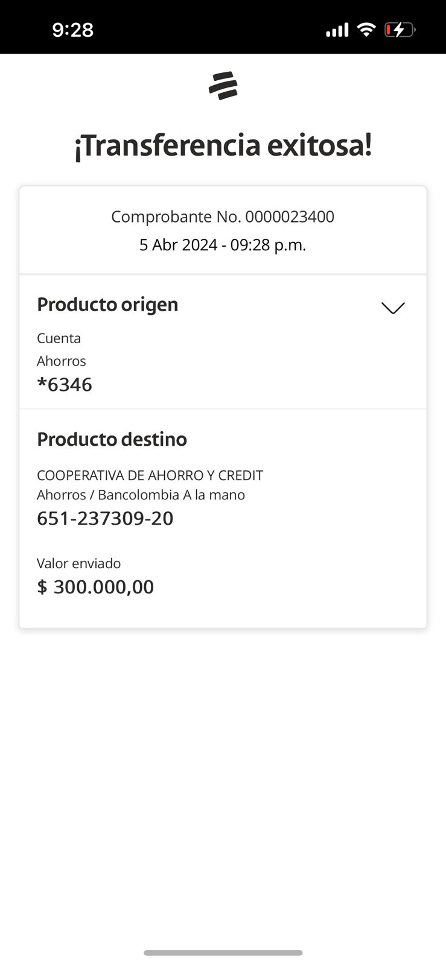Tap the $ 300.000,00 amount
Image resolution: width=446 pixels, height=965 pixels.
[x=95, y=587]
